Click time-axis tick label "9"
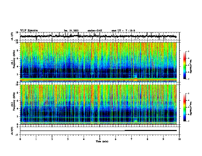The width and height of the screenshot is (202, 156). pyautogui.click(x=163, y=139)
